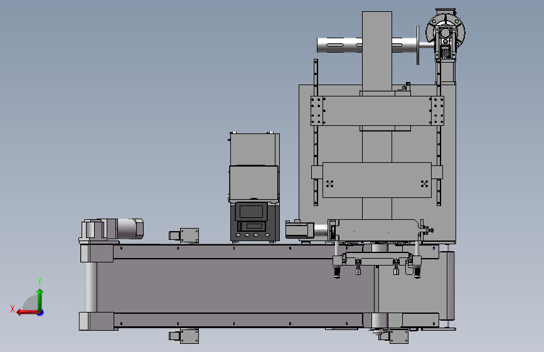Select the worm gearbox at the top right
Image resolution: width=544 pixels, height=352 pixels.
[445, 34]
